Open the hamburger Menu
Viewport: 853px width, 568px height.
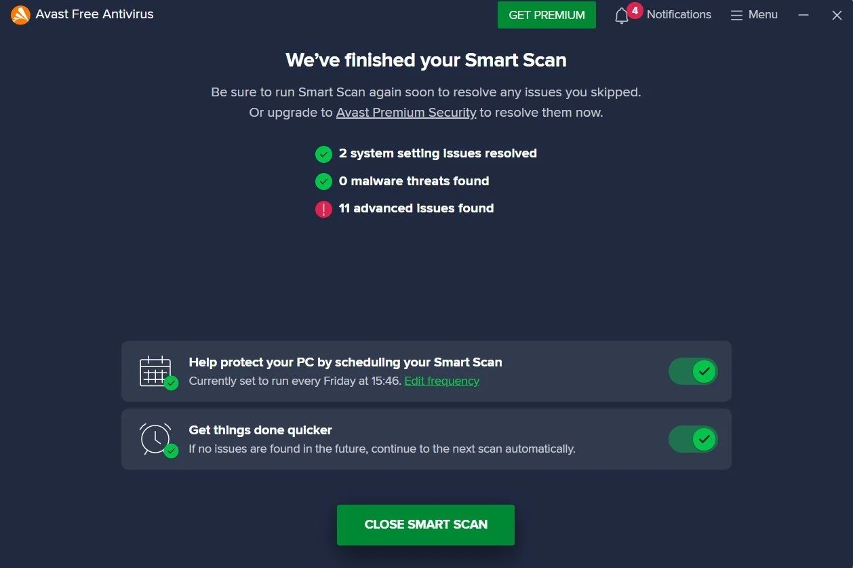point(753,14)
